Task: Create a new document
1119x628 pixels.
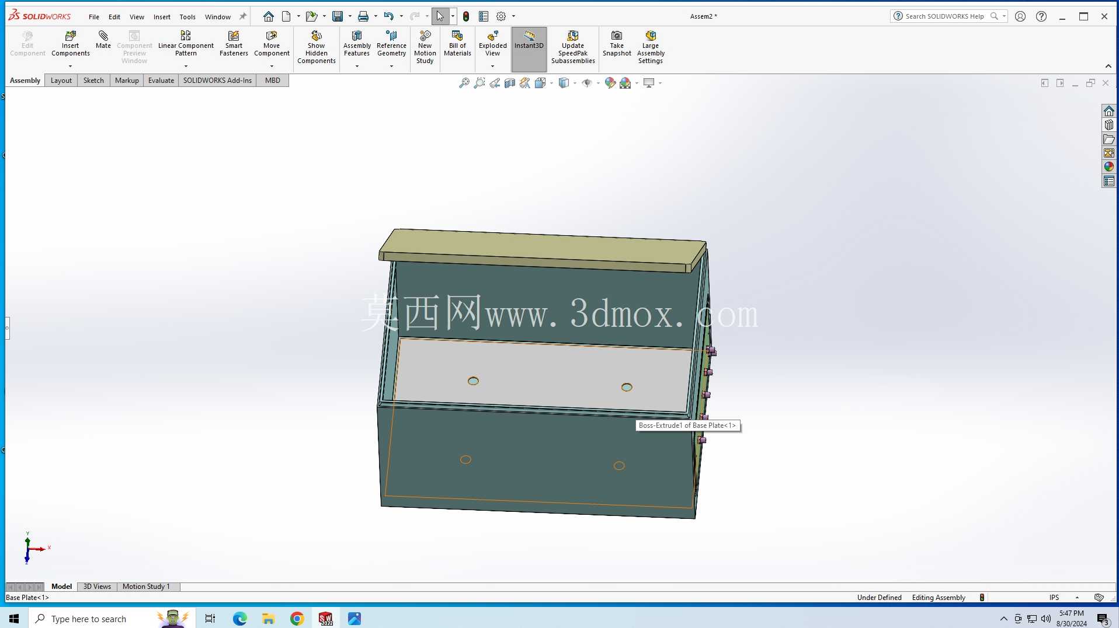Action: [x=286, y=16]
